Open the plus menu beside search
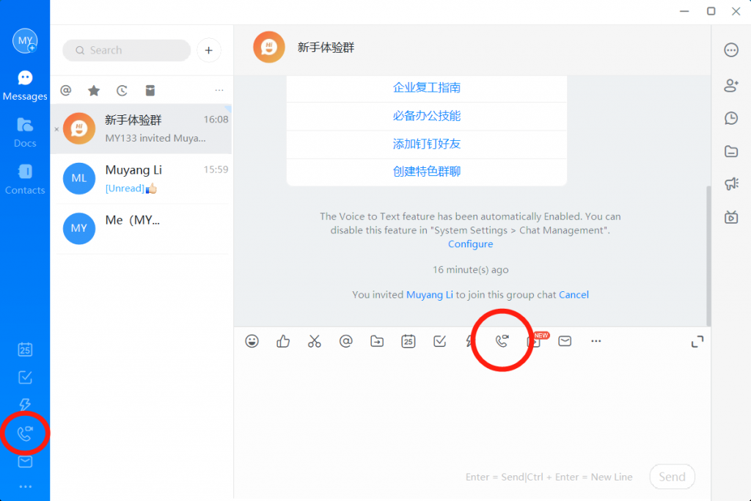 209,51
